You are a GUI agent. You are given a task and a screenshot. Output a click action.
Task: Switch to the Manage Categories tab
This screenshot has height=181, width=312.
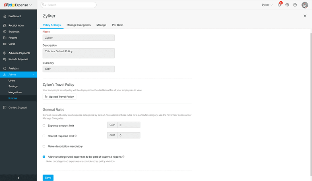click(x=79, y=25)
